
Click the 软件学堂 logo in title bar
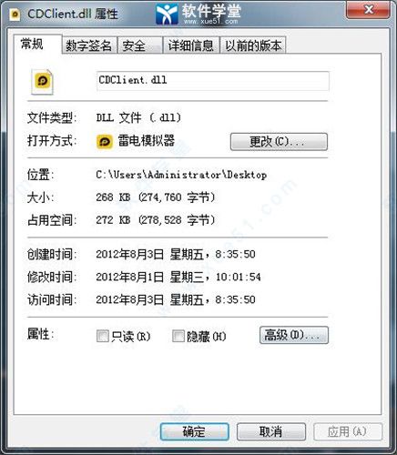[198, 13]
